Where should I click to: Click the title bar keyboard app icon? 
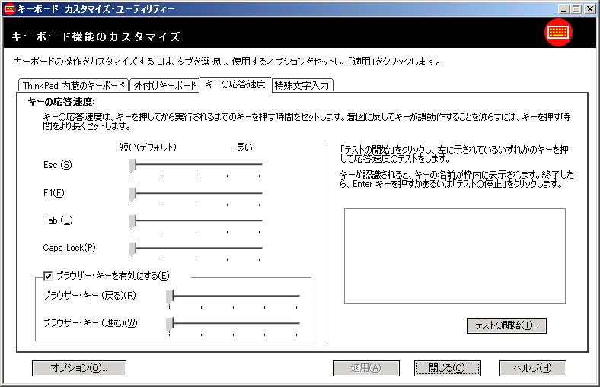9,8
